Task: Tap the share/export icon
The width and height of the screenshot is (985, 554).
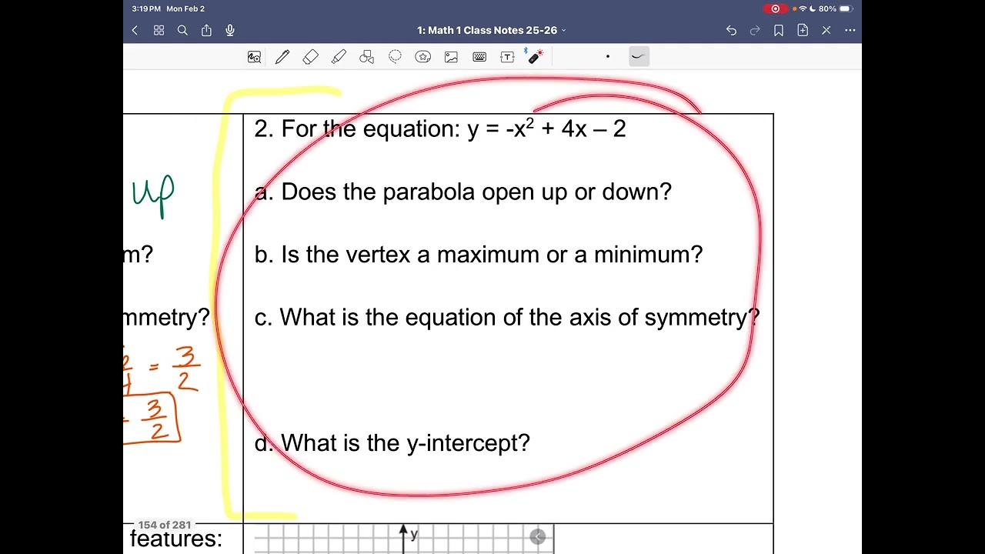Action: coord(206,30)
